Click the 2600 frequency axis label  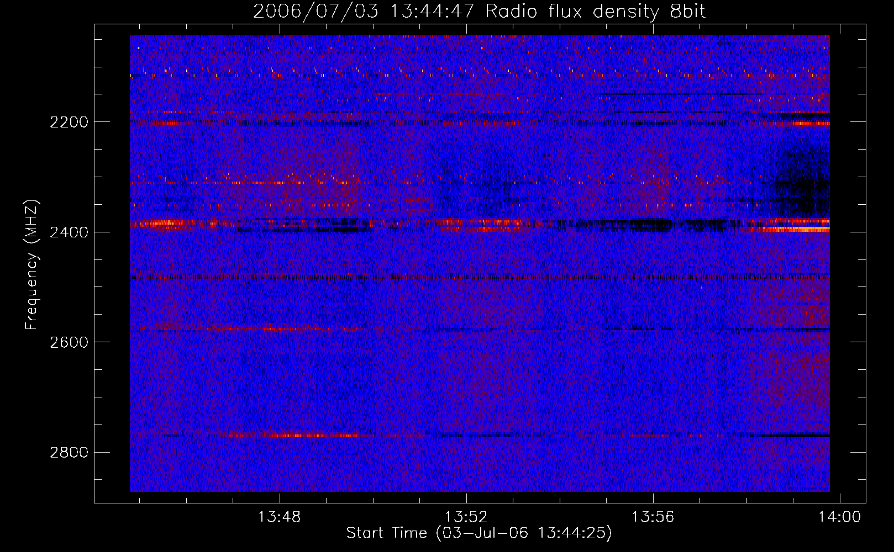tap(69, 342)
